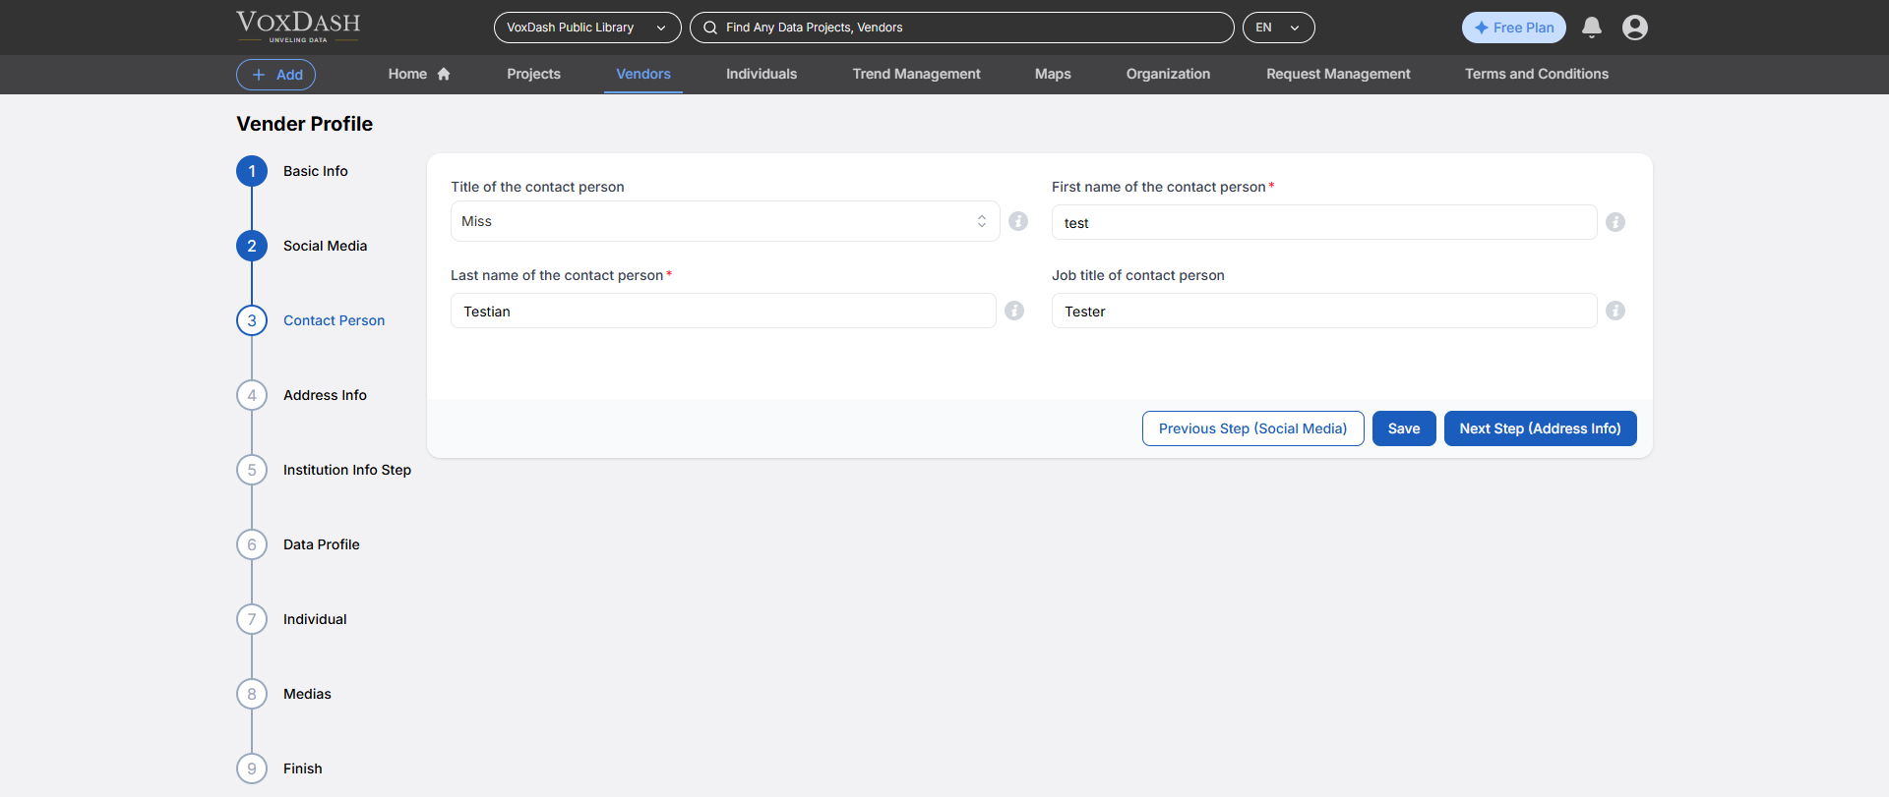
Task: Focus the last name field containing Testian
Action: click(x=723, y=311)
